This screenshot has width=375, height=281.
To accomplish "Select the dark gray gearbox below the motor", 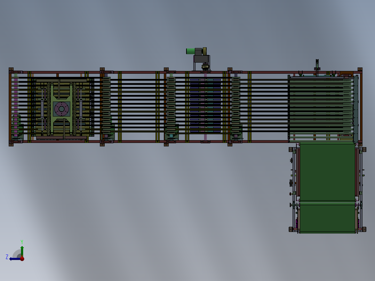I will pyautogui.click(x=201, y=59).
